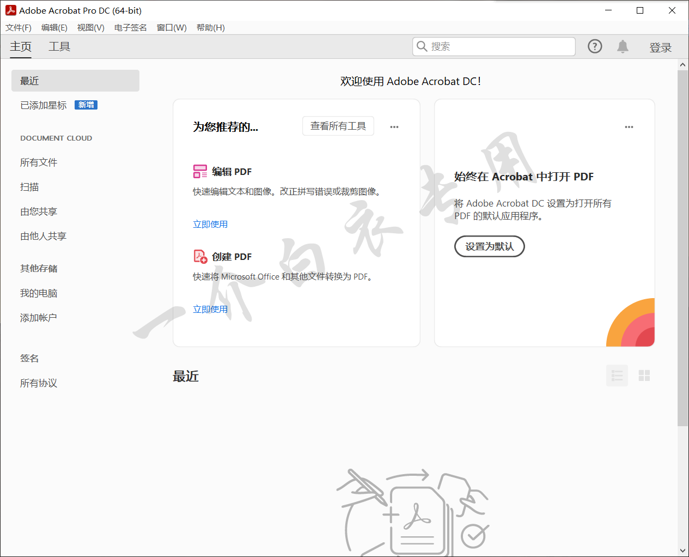Image resolution: width=689 pixels, height=557 pixels.
Task: Click 立即使用 under 创建 PDF
Action: (x=210, y=309)
